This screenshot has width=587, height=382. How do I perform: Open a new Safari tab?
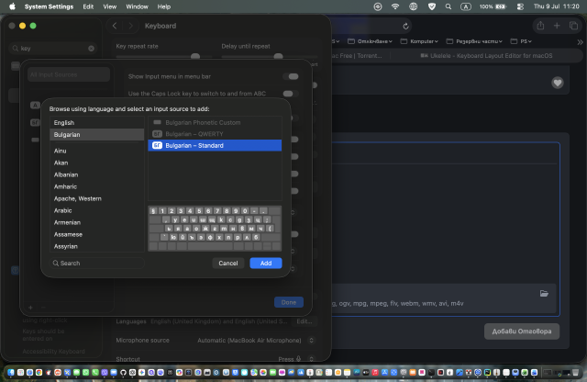[557, 26]
